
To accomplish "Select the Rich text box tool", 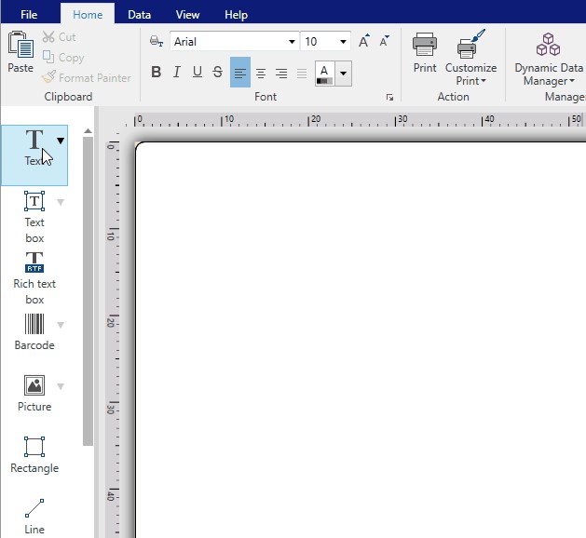I will click(34, 276).
